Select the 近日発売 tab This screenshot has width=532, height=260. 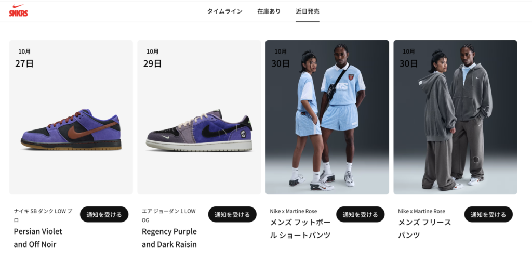coord(308,11)
